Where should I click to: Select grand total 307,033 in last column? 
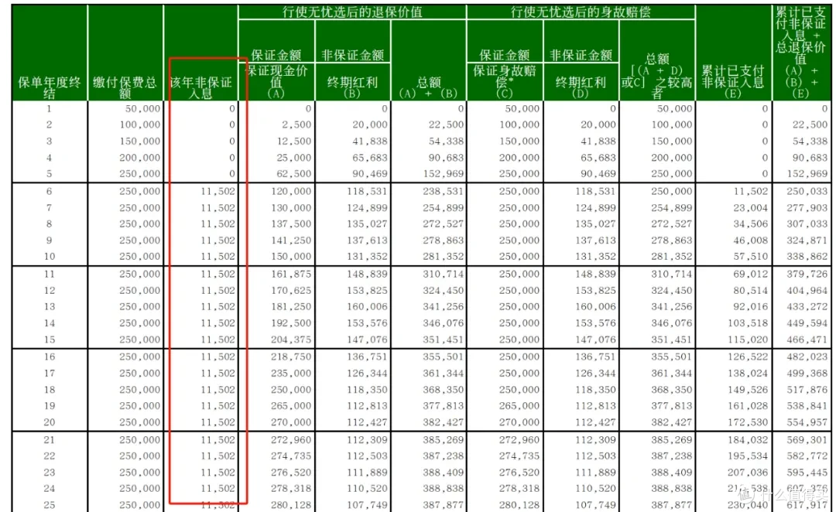point(807,224)
